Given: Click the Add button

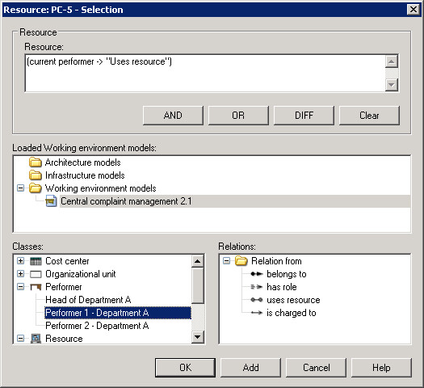Looking at the screenshot, I should point(250,368).
